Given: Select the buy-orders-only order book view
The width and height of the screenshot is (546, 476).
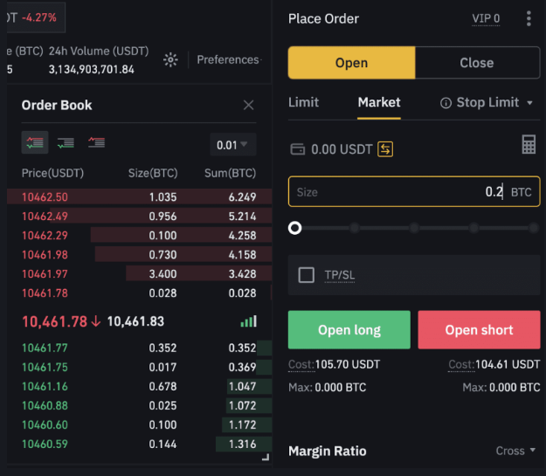Looking at the screenshot, I should (66, 142).
